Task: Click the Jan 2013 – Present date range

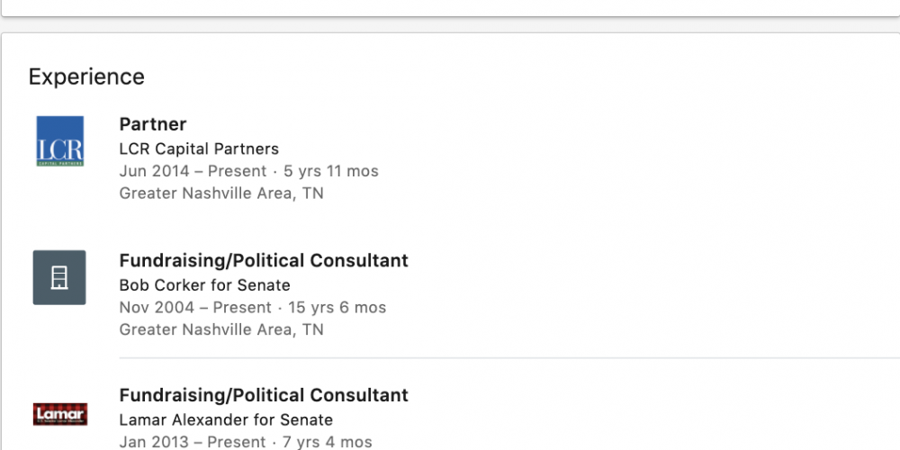Action: point(192,442)
